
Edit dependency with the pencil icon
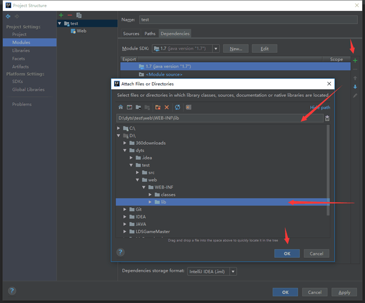pos(355,96)
